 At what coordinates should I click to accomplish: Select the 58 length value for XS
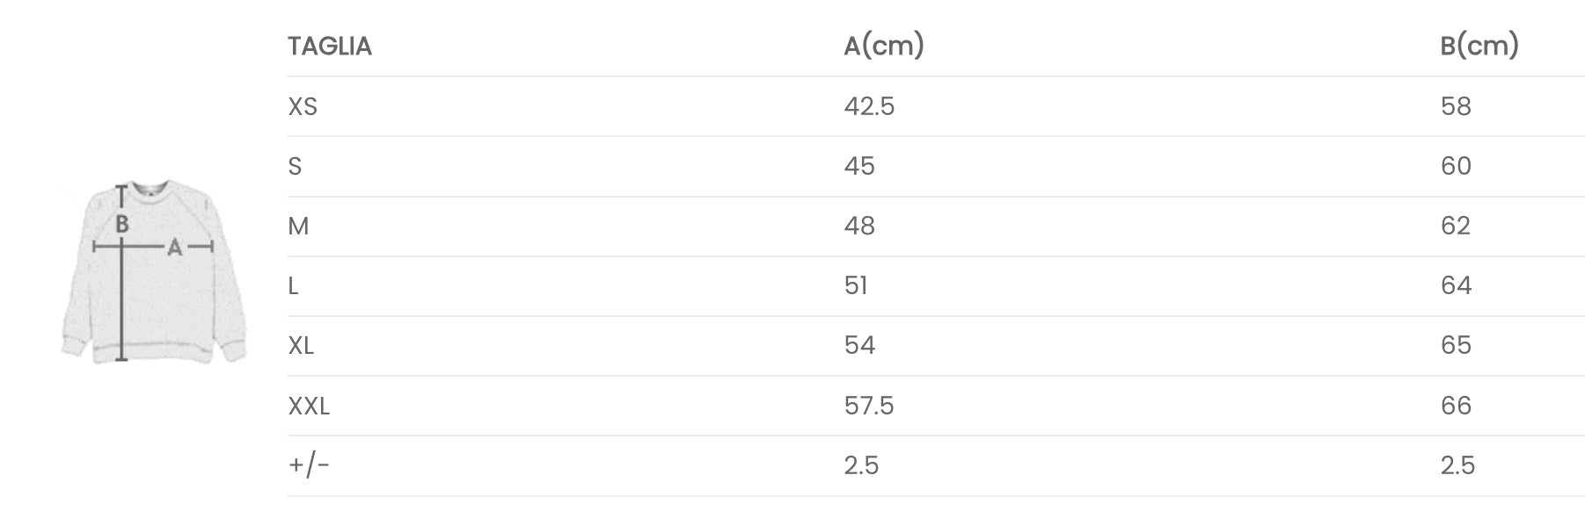(x=1456, y=106)
